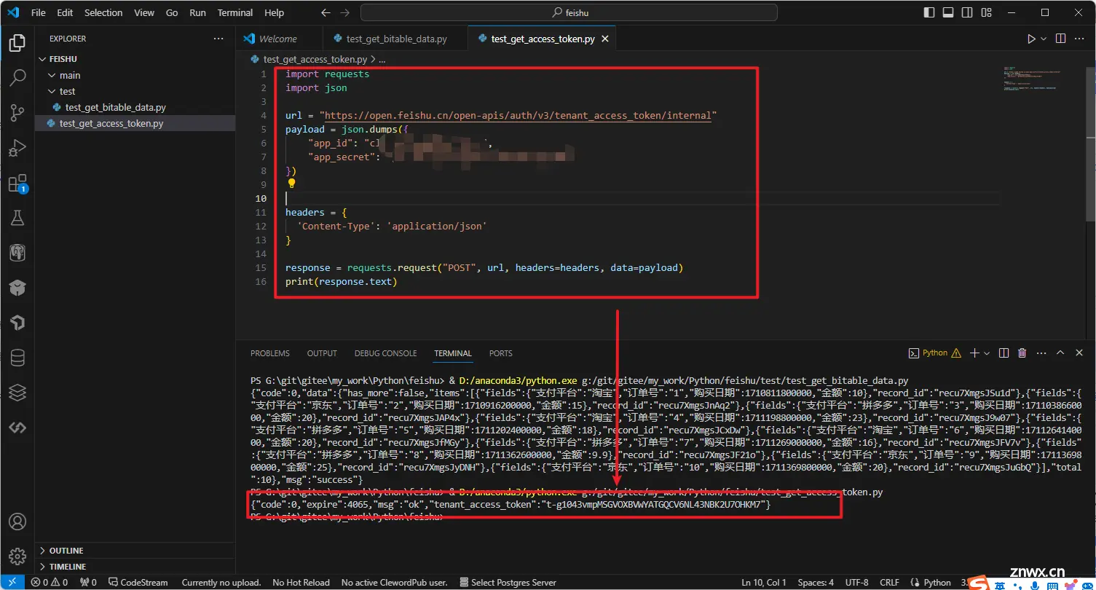The image size is (1096, 590).
Task: Kill terminal with the trash icon
Action: (x=1022, y=353)
